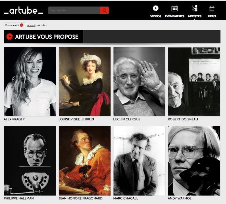Focus the Rechercher search field
Screen dimensions: 226x204
(74, 10)
